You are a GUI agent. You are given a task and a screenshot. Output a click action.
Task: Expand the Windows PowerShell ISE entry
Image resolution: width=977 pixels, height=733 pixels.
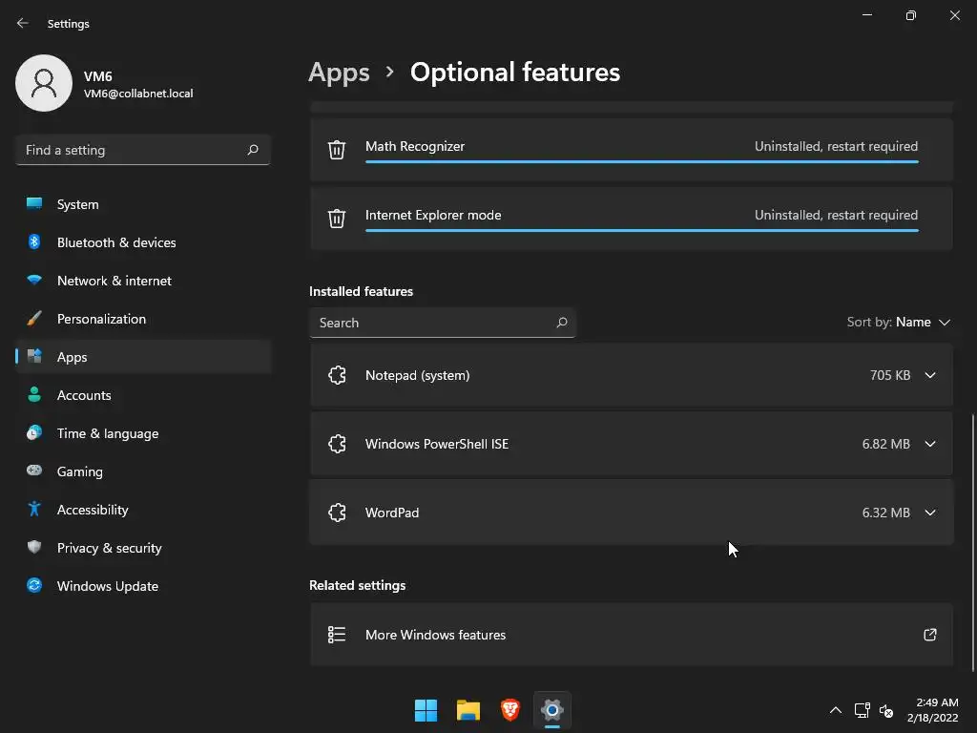tap(930, 444)
